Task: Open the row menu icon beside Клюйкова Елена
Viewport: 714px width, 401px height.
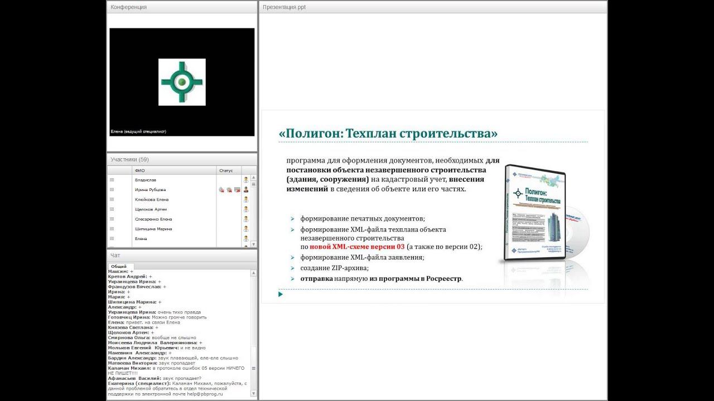Action: click(112, 199)
